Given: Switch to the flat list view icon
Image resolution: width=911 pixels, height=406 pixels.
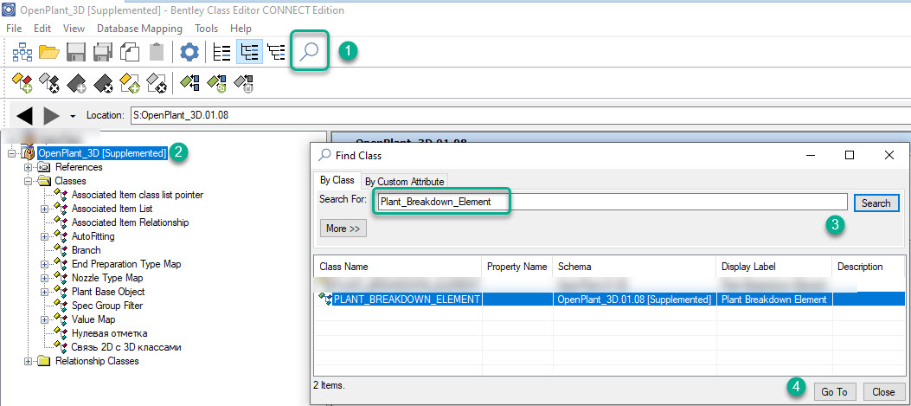Looking at the screenshot, I should pyautogui.click(x=221, y=53).
